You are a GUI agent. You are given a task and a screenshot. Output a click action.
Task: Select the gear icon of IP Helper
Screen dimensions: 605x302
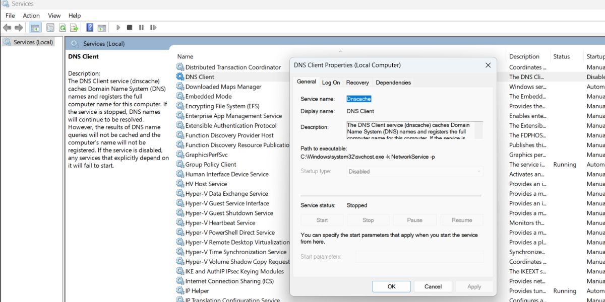click(x=180, y=290)
